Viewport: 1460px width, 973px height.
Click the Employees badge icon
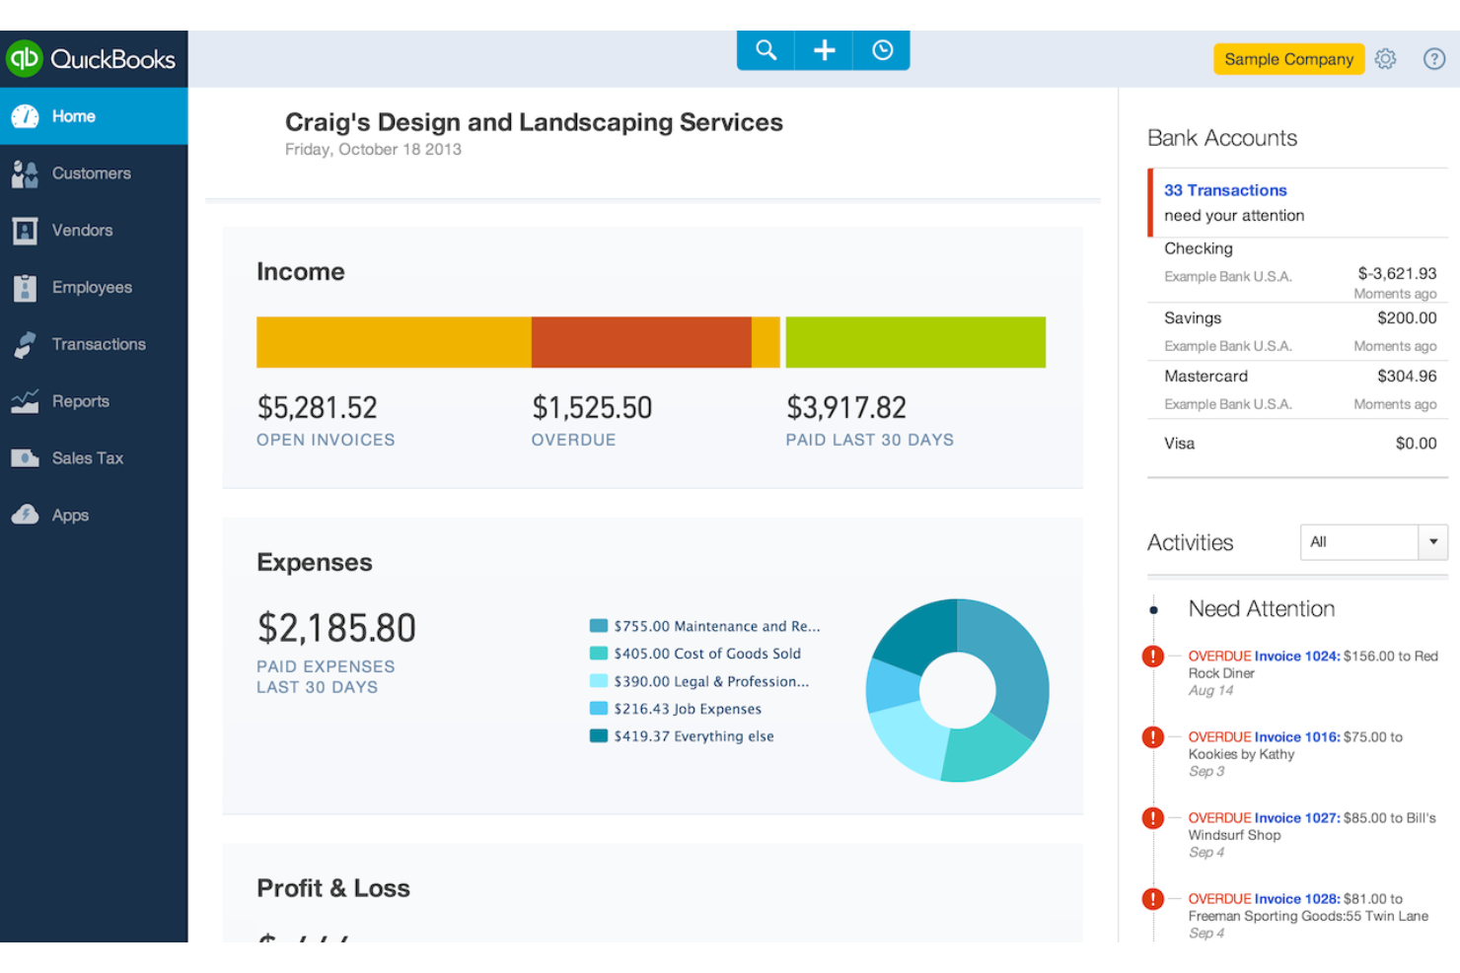click(x=25, y=288)
